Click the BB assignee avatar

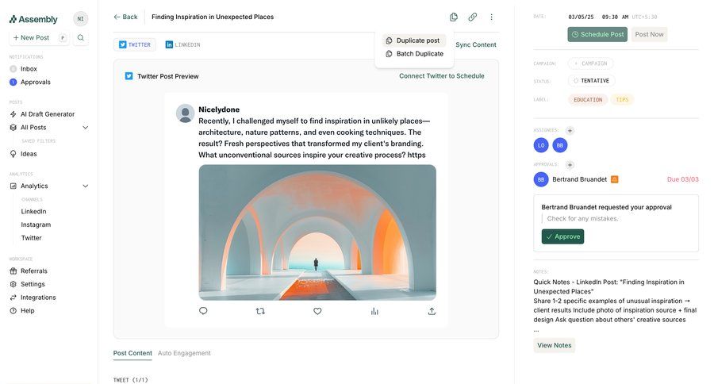click(x=560, y=145)
